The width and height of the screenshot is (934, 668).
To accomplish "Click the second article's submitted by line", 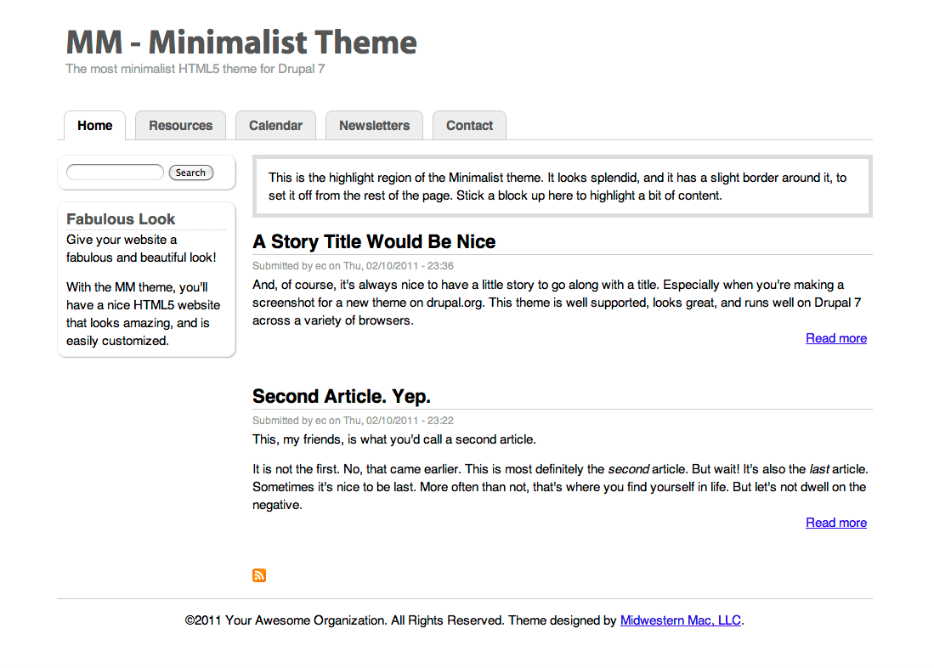I will pos(353,421).
